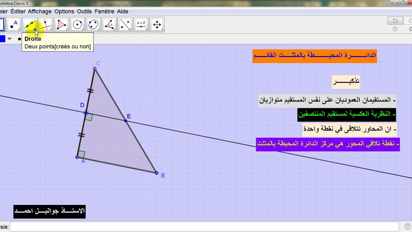Viewport: 412px width, 232px height.
Task: Select midpoint D on side AC
Action: click(86, 113)
